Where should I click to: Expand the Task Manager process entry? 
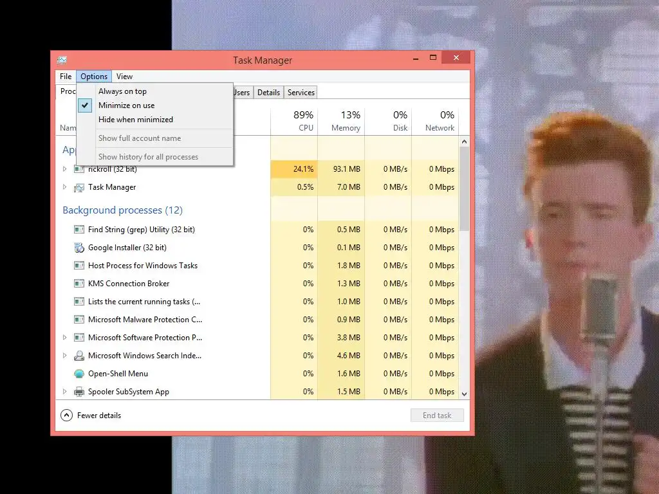click(65, 187)
